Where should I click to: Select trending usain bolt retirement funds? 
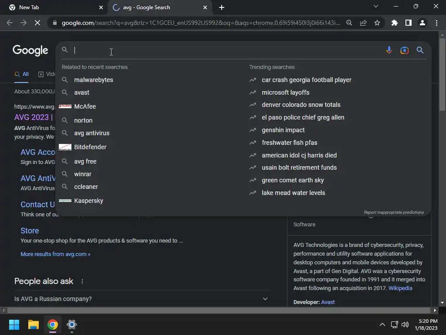pyautogui.click(x=299, y=167)
